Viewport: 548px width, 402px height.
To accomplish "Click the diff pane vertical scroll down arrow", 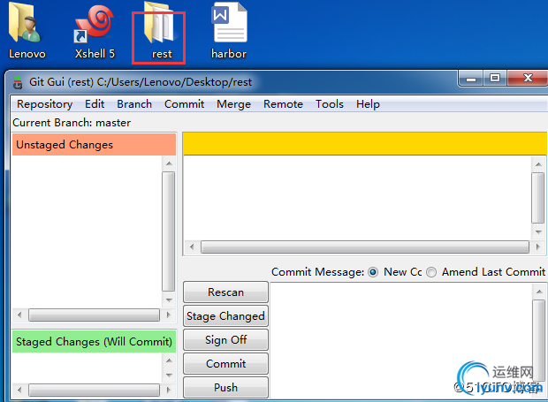I will click(538, 231).
